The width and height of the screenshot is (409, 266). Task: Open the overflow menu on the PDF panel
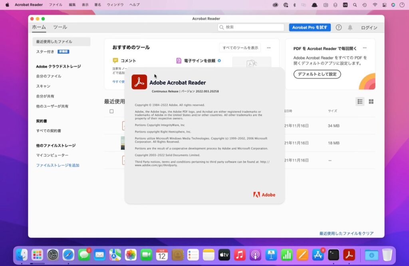click(364, 47)
